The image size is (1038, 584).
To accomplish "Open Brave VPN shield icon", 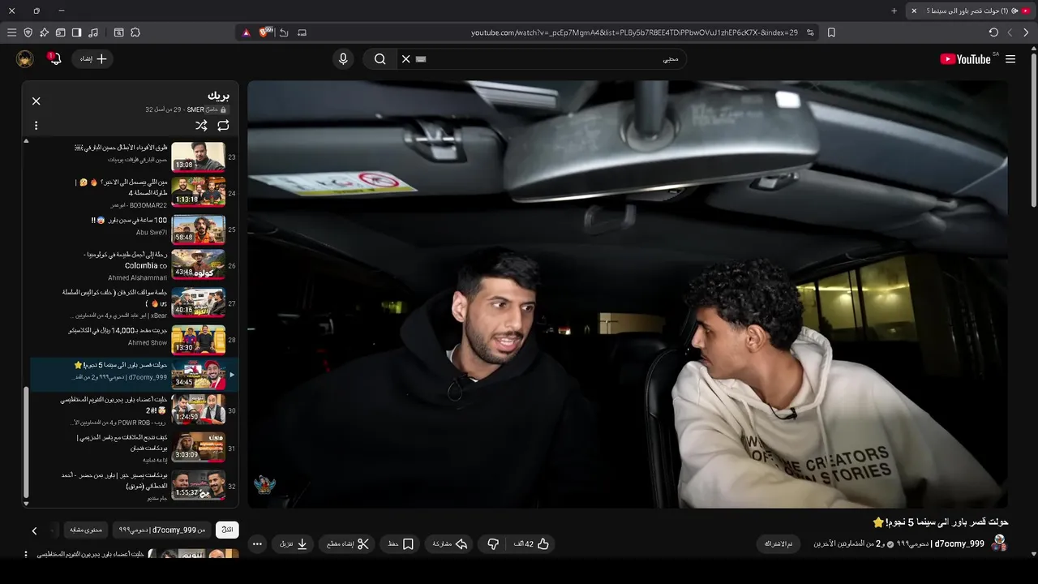I will (28, 32).
